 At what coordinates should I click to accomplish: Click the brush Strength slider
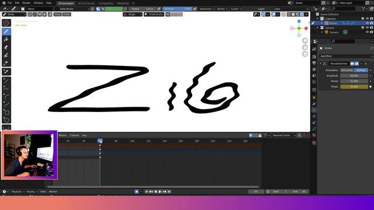point(177,9)
